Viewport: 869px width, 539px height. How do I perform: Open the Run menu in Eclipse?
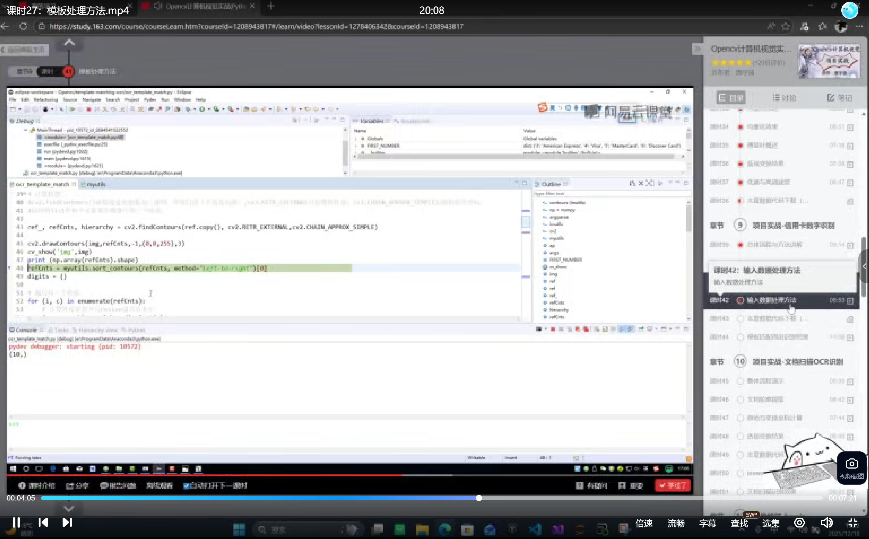pos(165,100)
